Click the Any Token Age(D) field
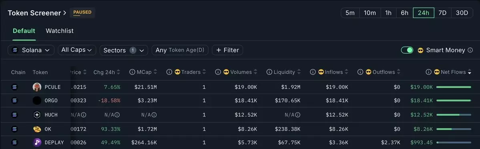 pyautogui.click(x=180, y=50)
